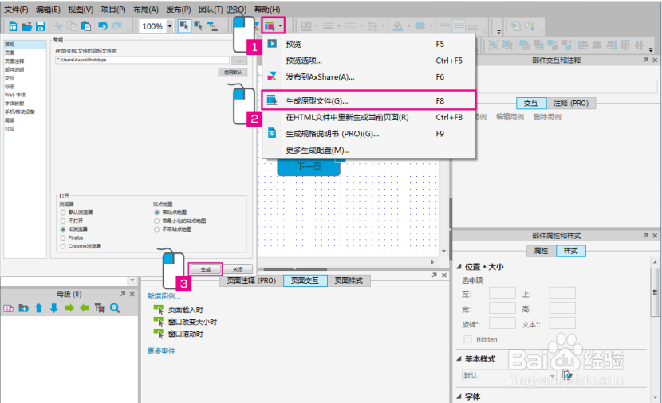Click the 关闭 button in dialog
The height and width of the screenshot is (403, 662).
click(x=238, y=269)
